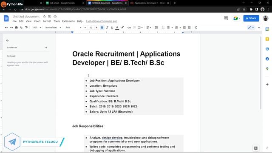Open the Extensions menu
This screenshot has width=272, height=153.
(x=68, y=21)
